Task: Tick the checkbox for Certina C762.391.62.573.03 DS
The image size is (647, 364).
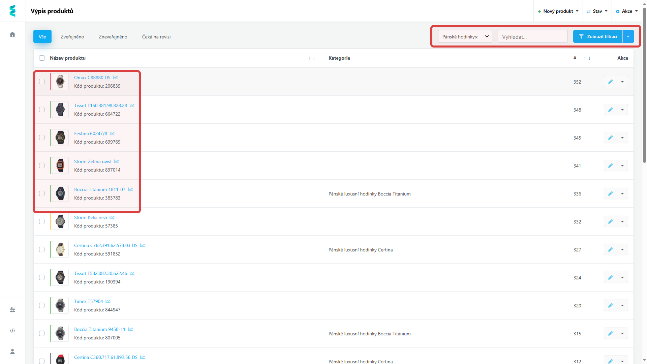Action: (42, 249)
